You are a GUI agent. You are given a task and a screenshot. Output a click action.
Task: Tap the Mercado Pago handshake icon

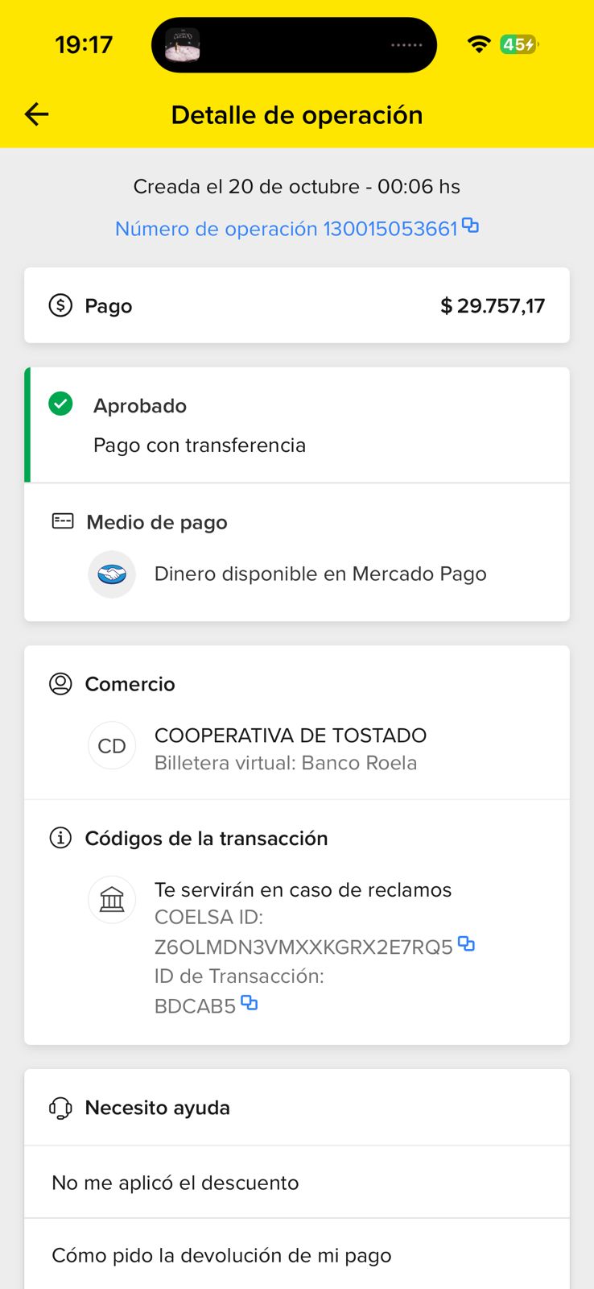tap(112, 574)
